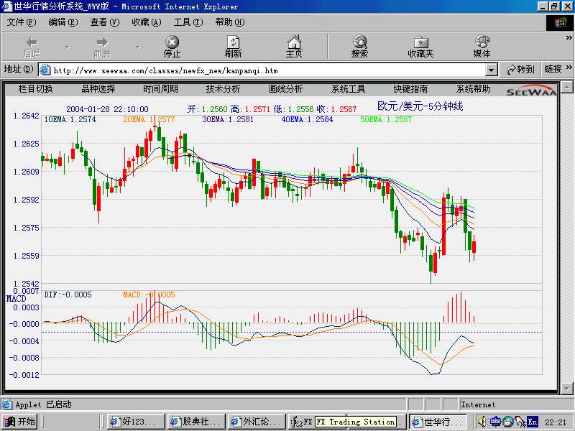
Task: Open the Search (搜索) toolbar icon
Action: coord(359,42)
